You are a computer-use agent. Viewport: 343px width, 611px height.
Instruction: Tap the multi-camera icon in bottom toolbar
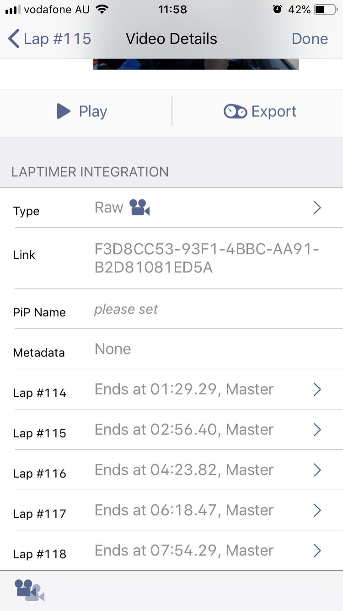click(29, 590)
